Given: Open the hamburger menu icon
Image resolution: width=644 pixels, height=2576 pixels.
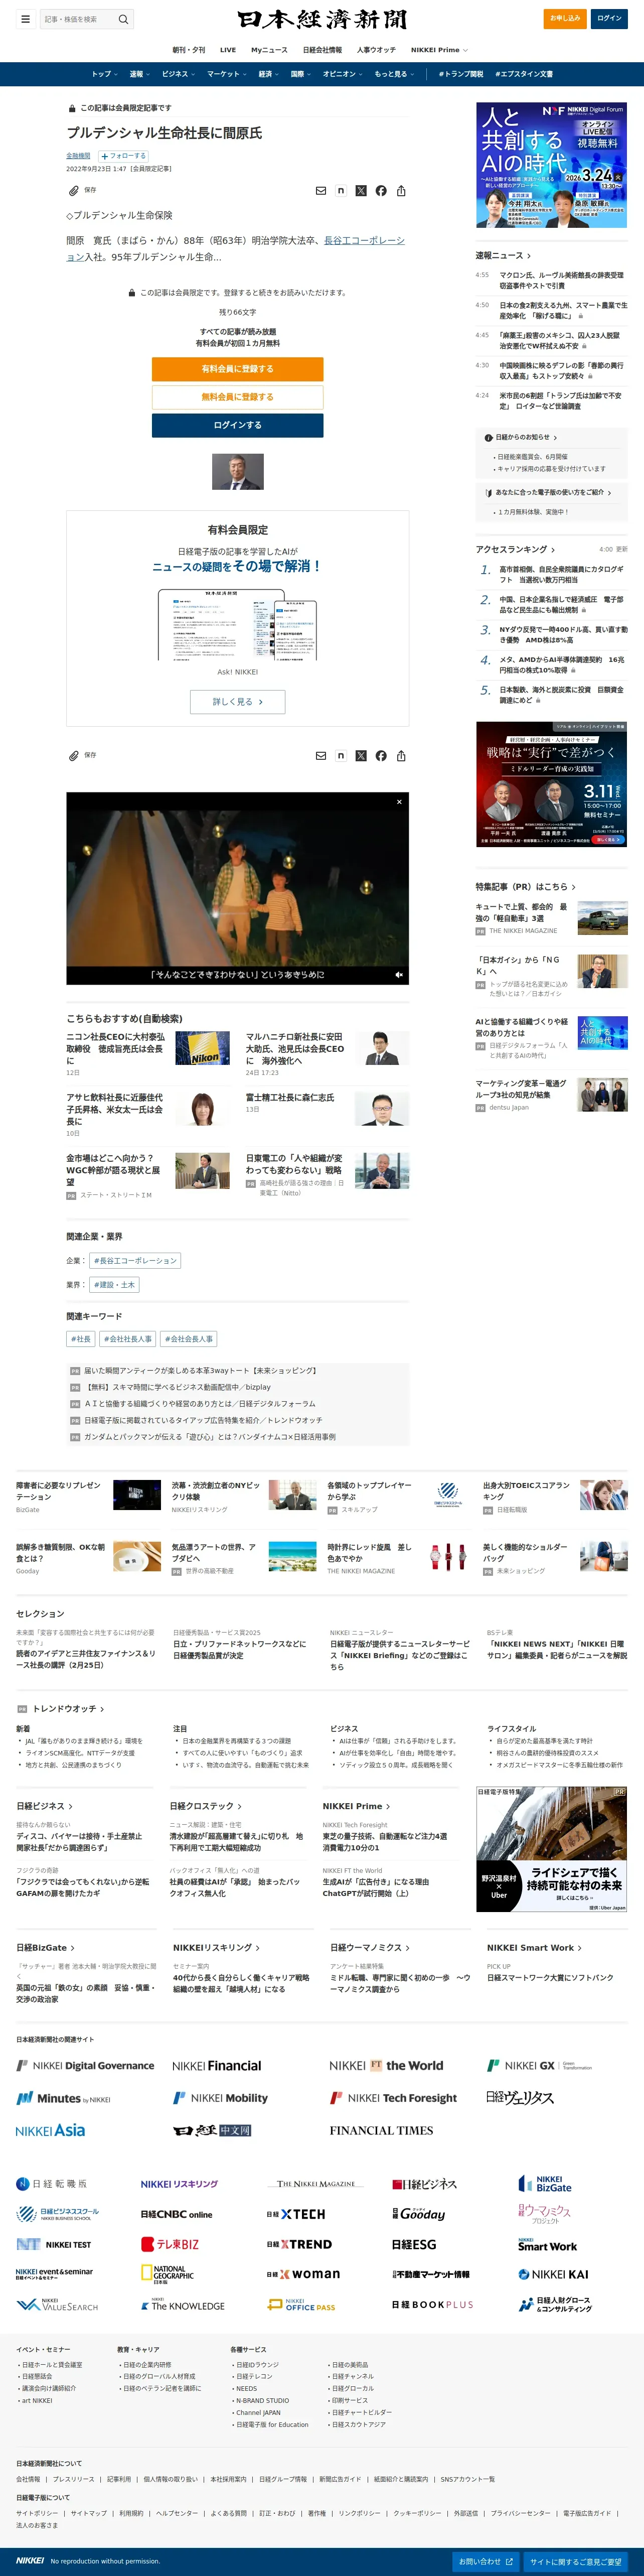Looking at the screenshot, I should [x=25, y=19].
